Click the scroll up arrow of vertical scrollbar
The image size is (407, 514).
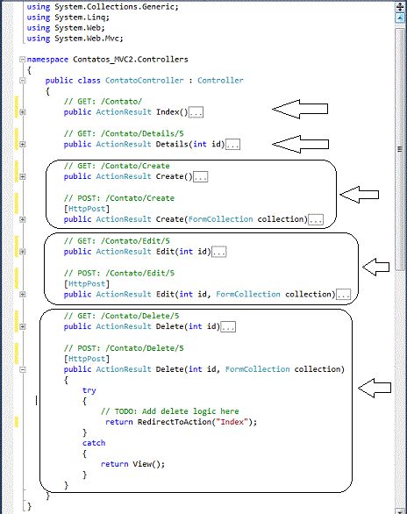click(400, 18)
